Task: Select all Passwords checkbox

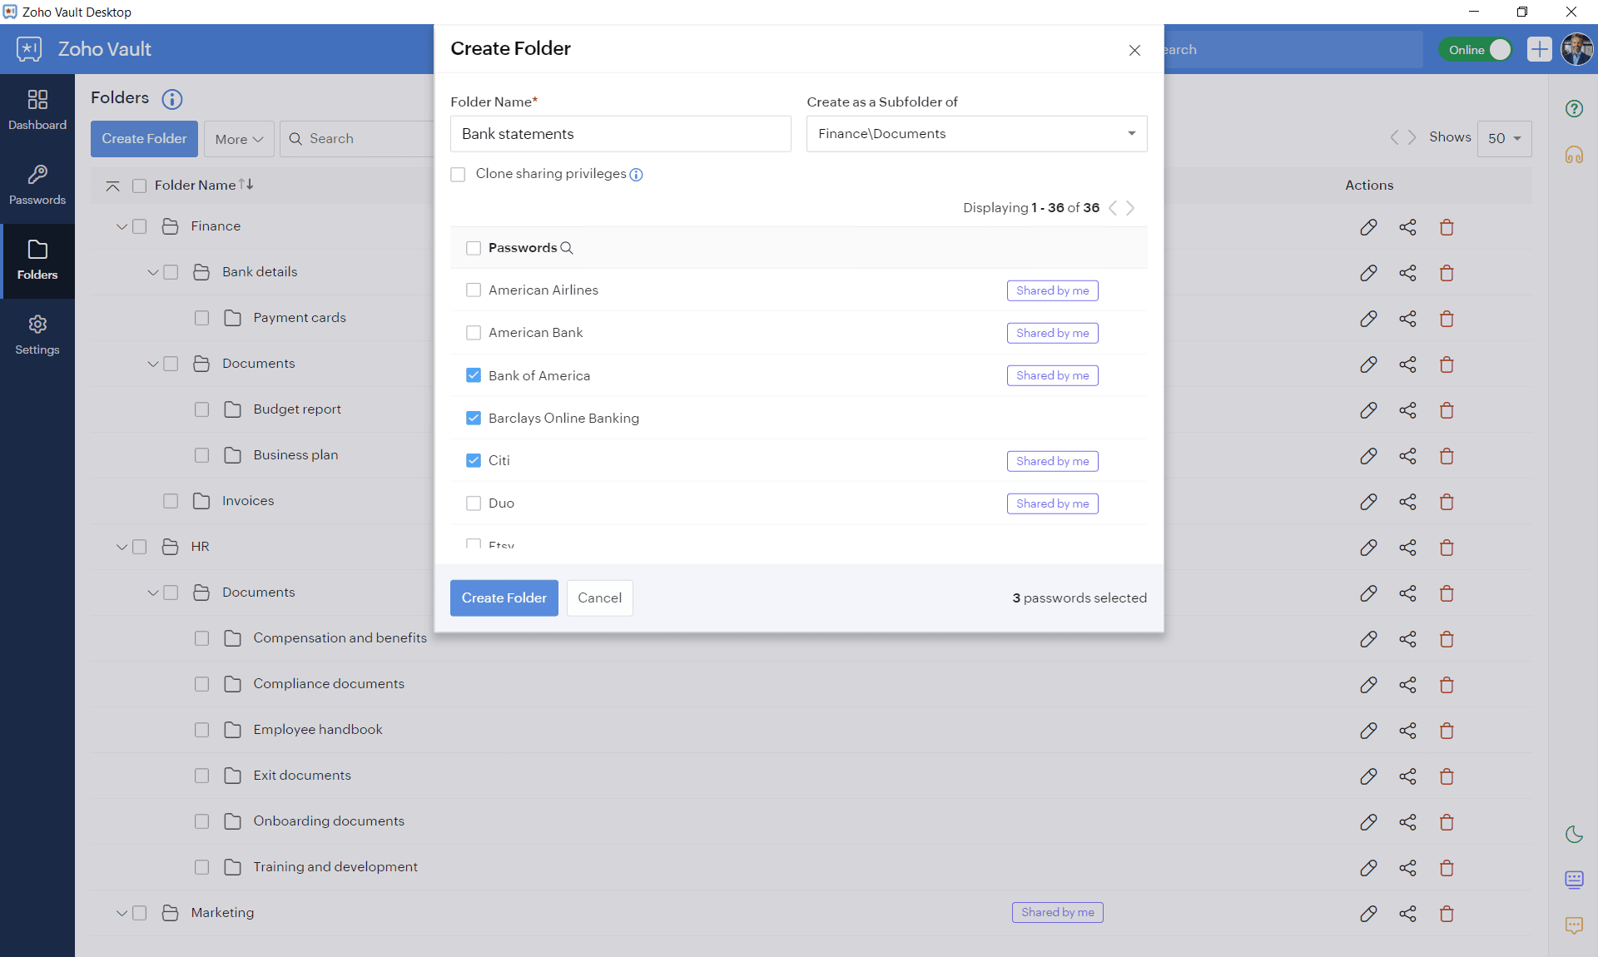Action: point(474,248)
